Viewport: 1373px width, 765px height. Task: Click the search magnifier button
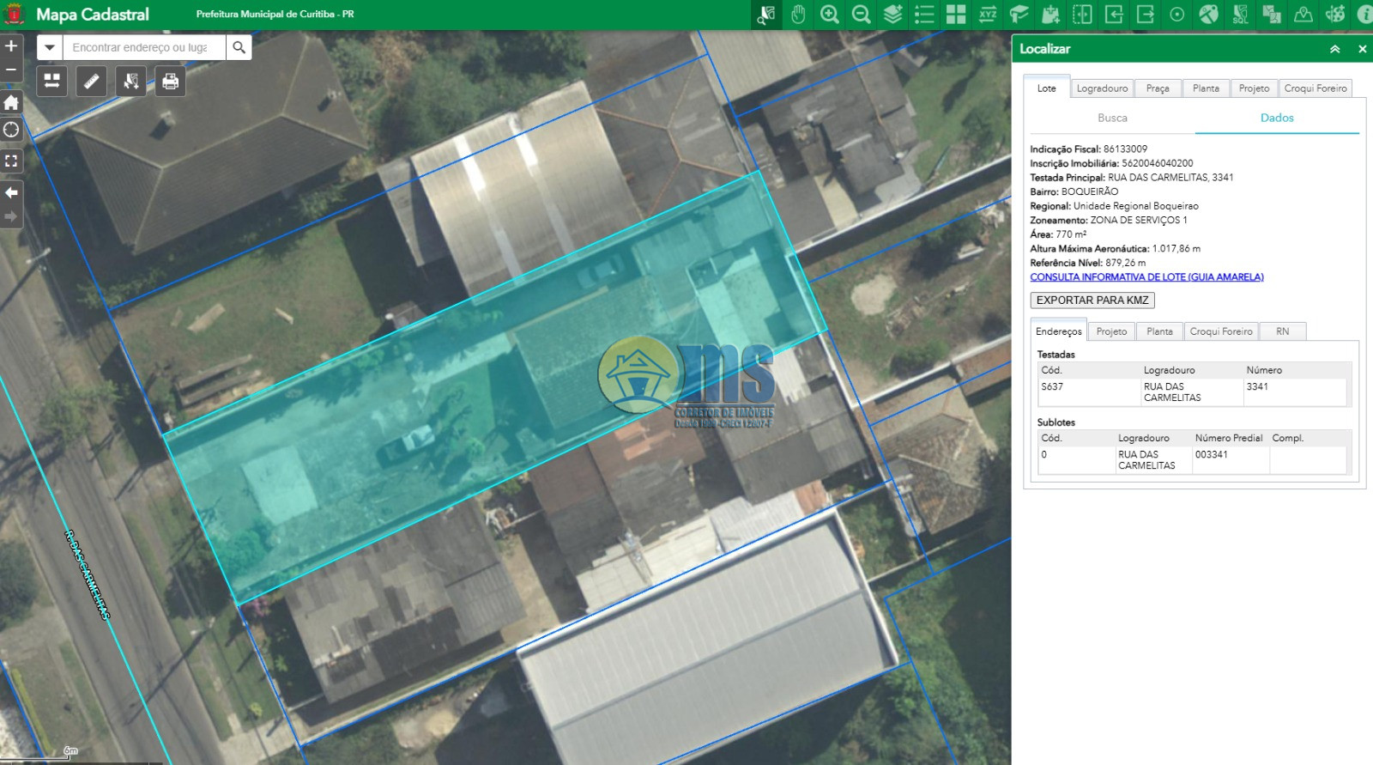239,47
